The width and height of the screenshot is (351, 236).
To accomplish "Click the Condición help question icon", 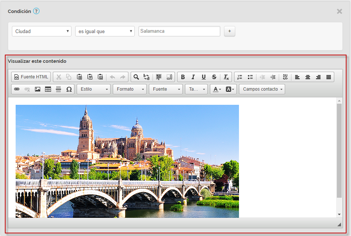I will tap(36, 11).
